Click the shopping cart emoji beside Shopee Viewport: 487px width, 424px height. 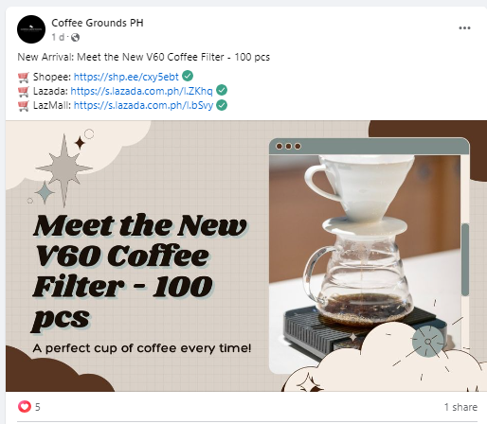(24, 77)
